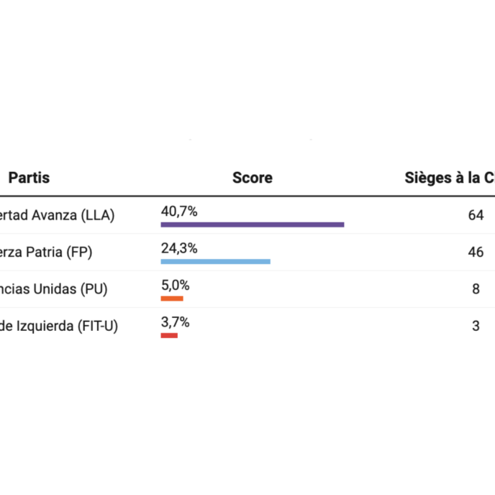The image size is (495, 495).
Task: Sort by the Score column header
Action: pyautogui.click(x=252, y=178)
